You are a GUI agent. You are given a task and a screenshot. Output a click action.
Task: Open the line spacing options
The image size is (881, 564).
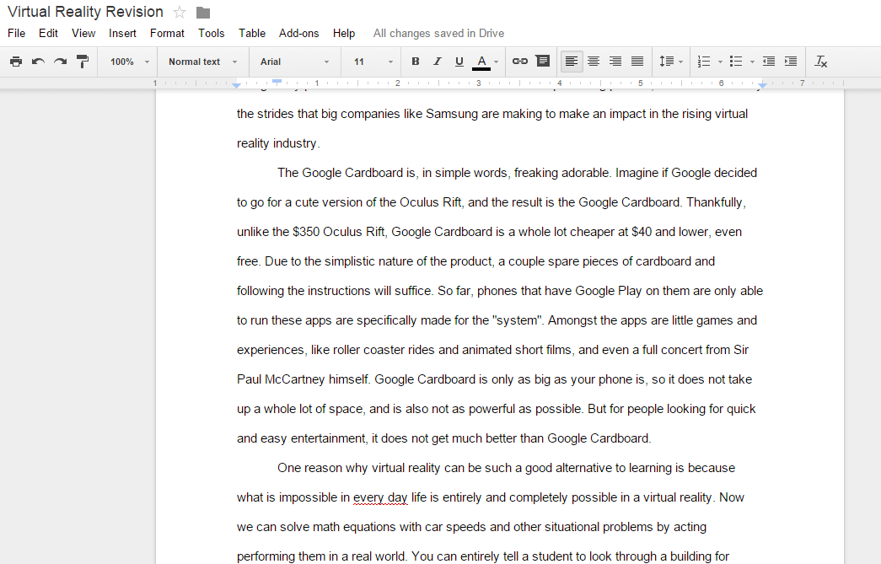671,62
